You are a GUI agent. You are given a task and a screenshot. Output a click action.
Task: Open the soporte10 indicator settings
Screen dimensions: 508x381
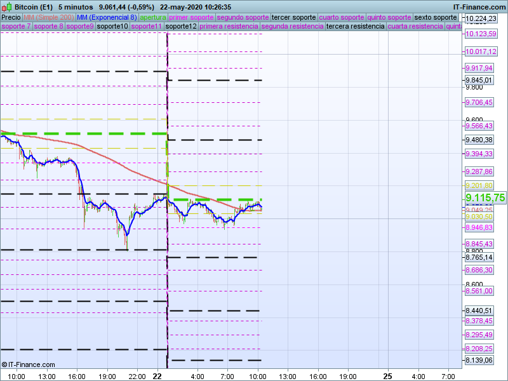112,27
